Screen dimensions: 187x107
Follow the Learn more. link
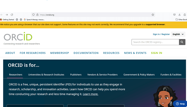pos(90,94)
